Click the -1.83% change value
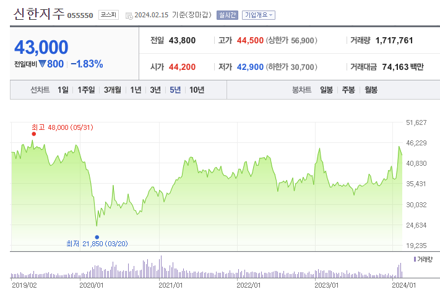 coord(87,64)
